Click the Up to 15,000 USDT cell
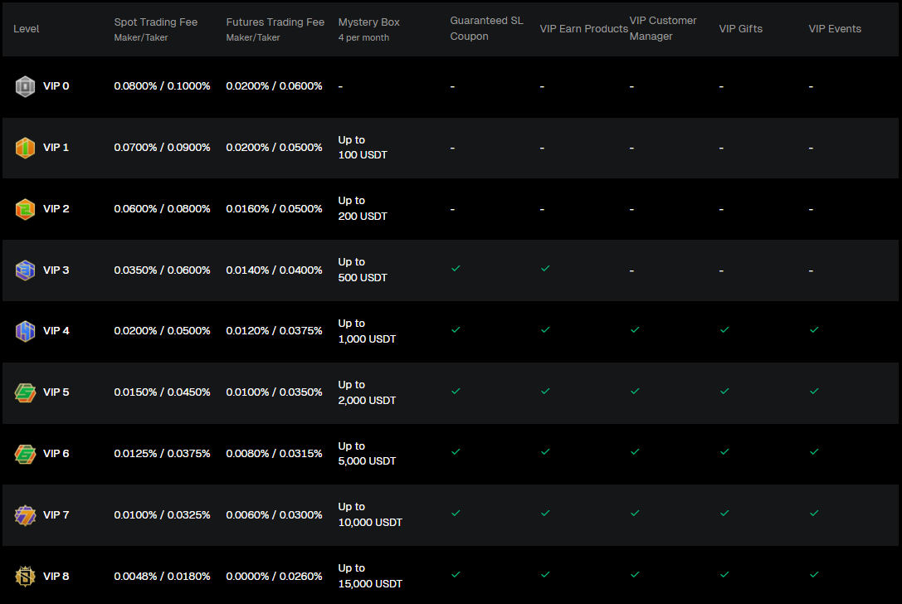Image resolution: width=902 pixels, height=604 pixels. pyautogui.click(x=370, y=577)
